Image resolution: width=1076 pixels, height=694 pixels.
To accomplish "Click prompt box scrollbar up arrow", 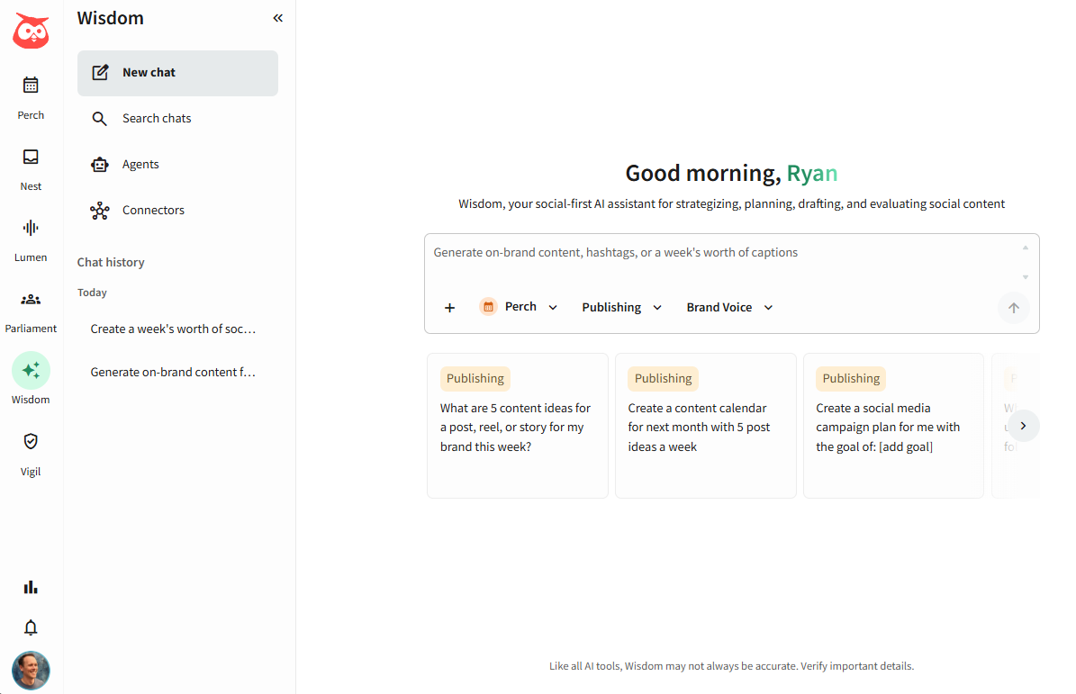I will [1026, 248].
